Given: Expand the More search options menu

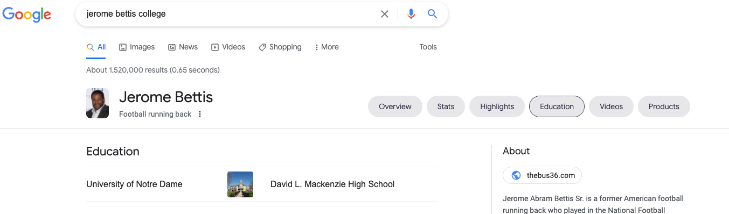Looking at the screenshot, I should click(327, 47).
